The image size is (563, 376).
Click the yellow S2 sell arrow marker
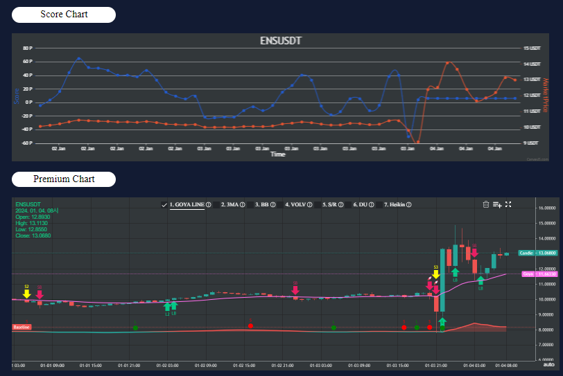coord(26,294)
